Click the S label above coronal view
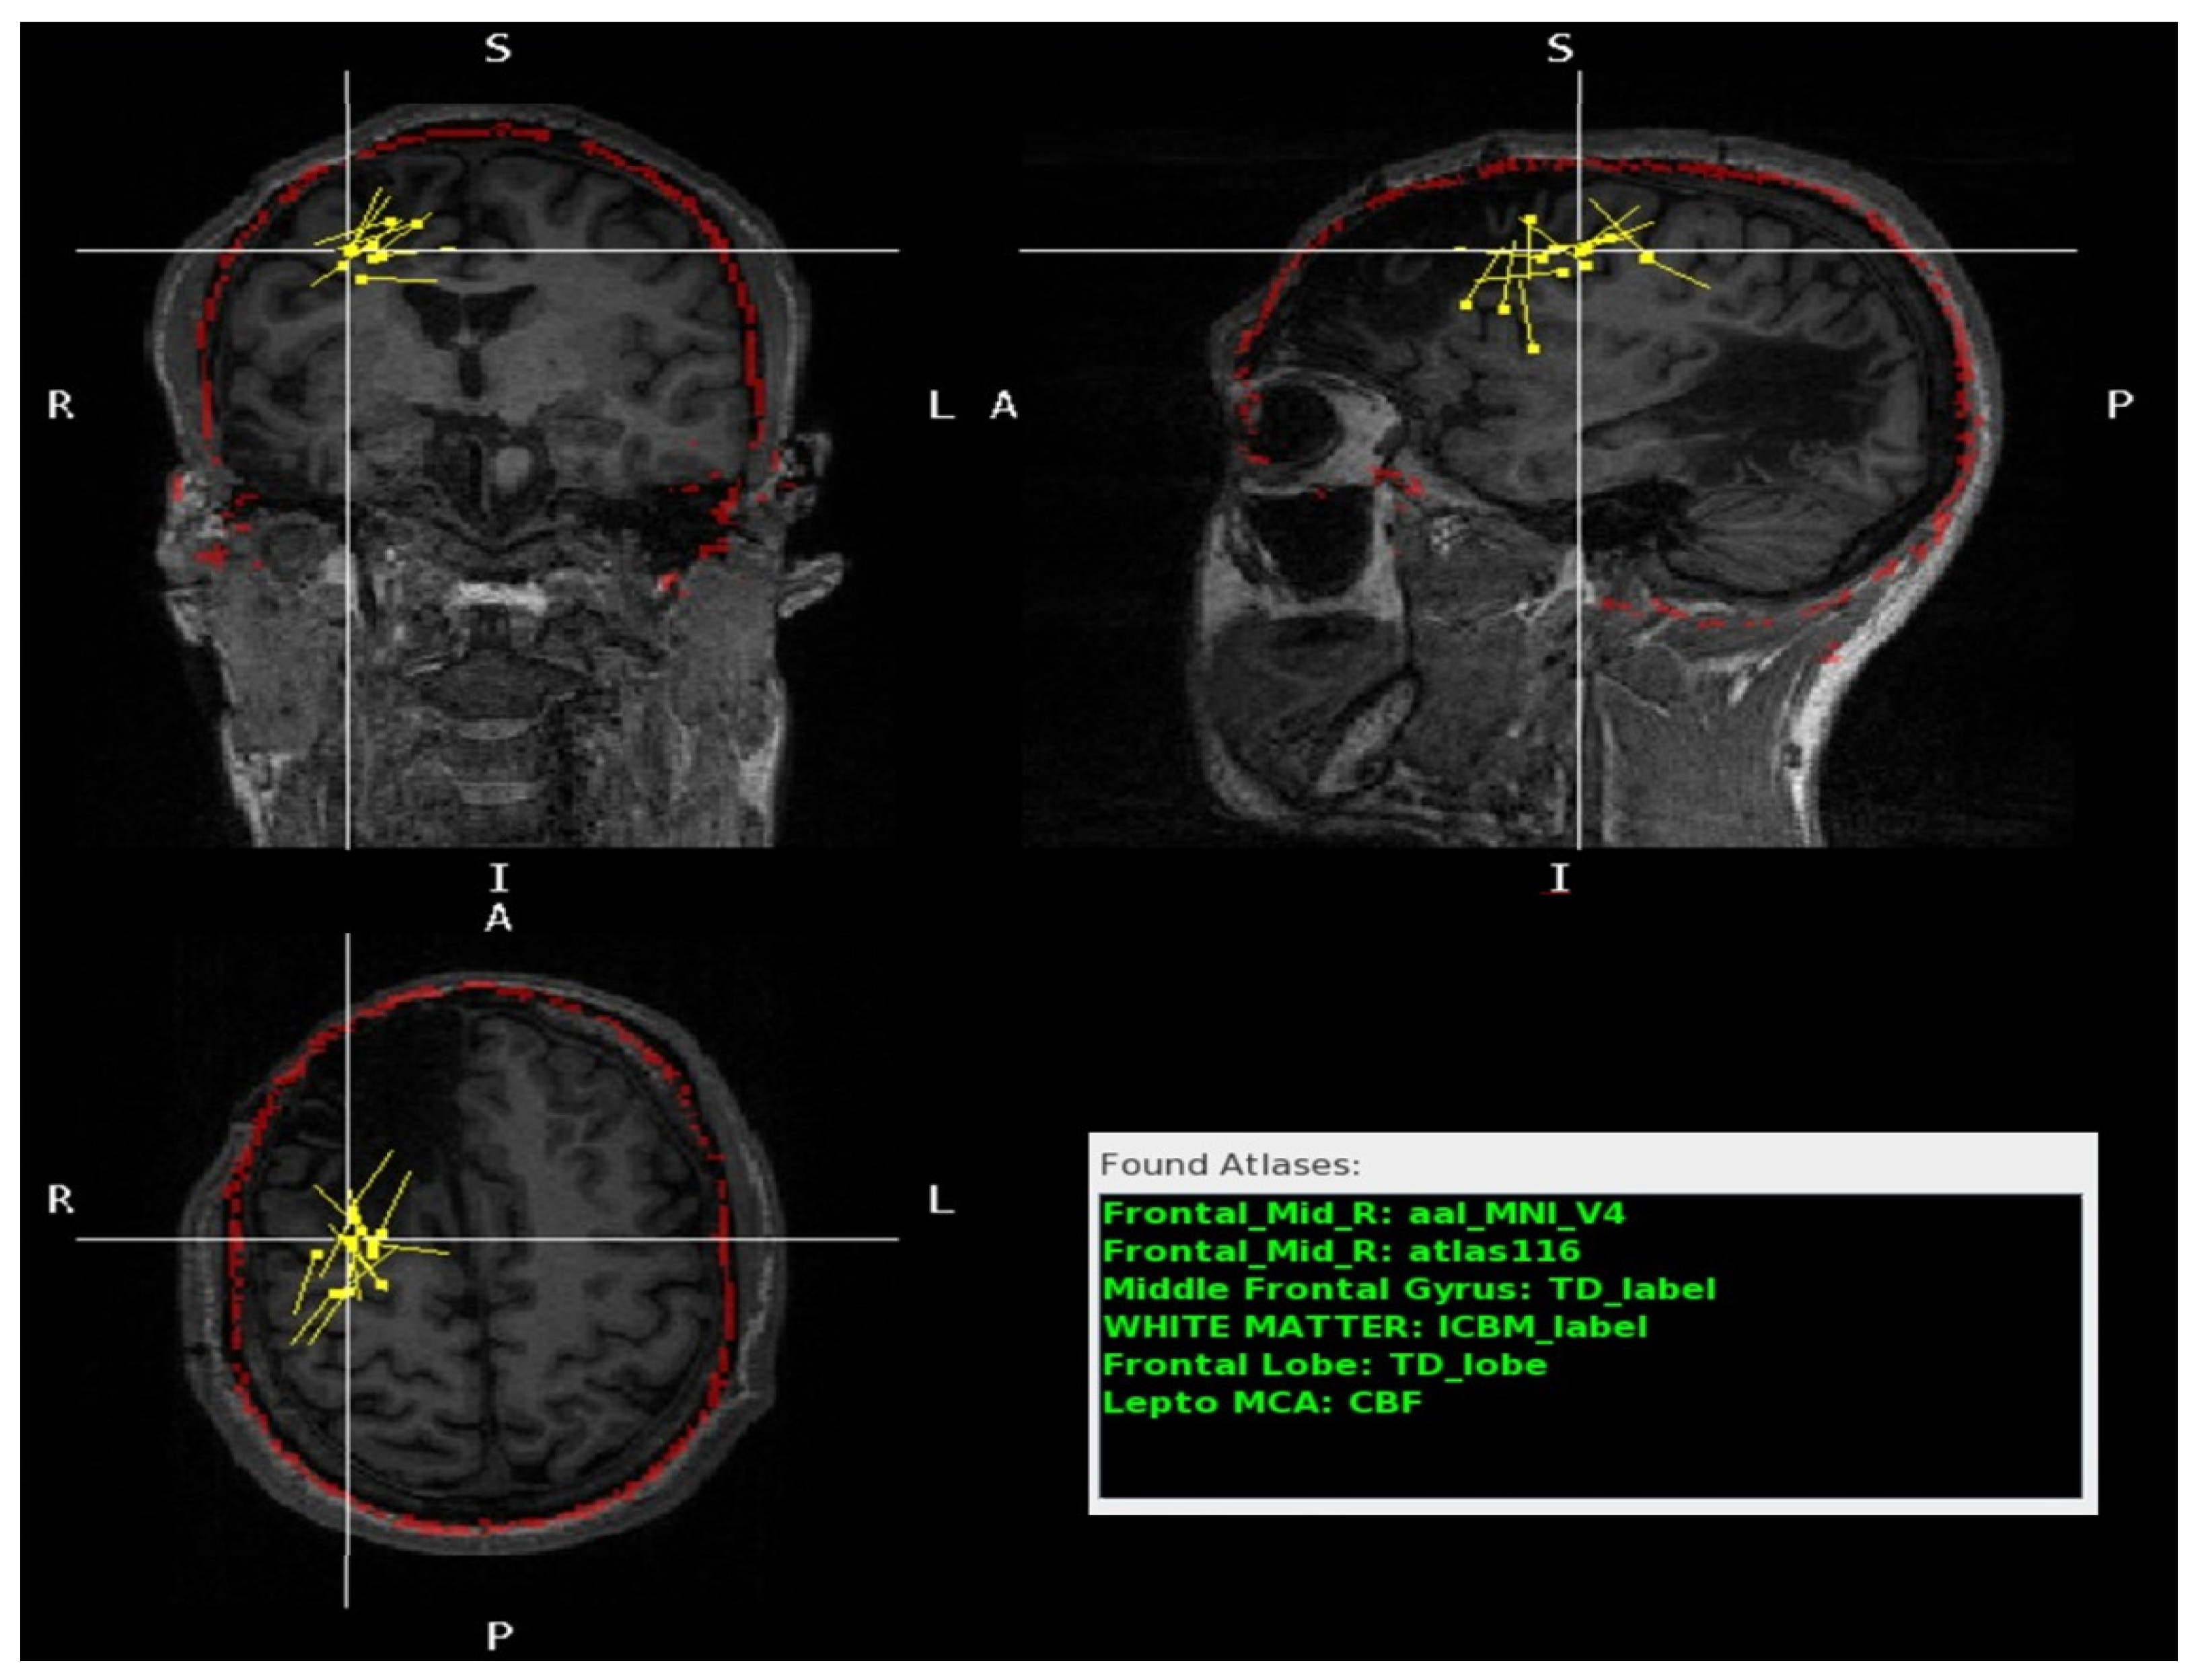Viewport: 2198px width, 1680px height. tap(498, 49)
